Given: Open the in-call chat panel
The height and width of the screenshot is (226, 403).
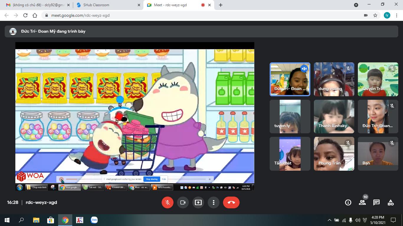Looking at the screenshot, I should 376,202.
